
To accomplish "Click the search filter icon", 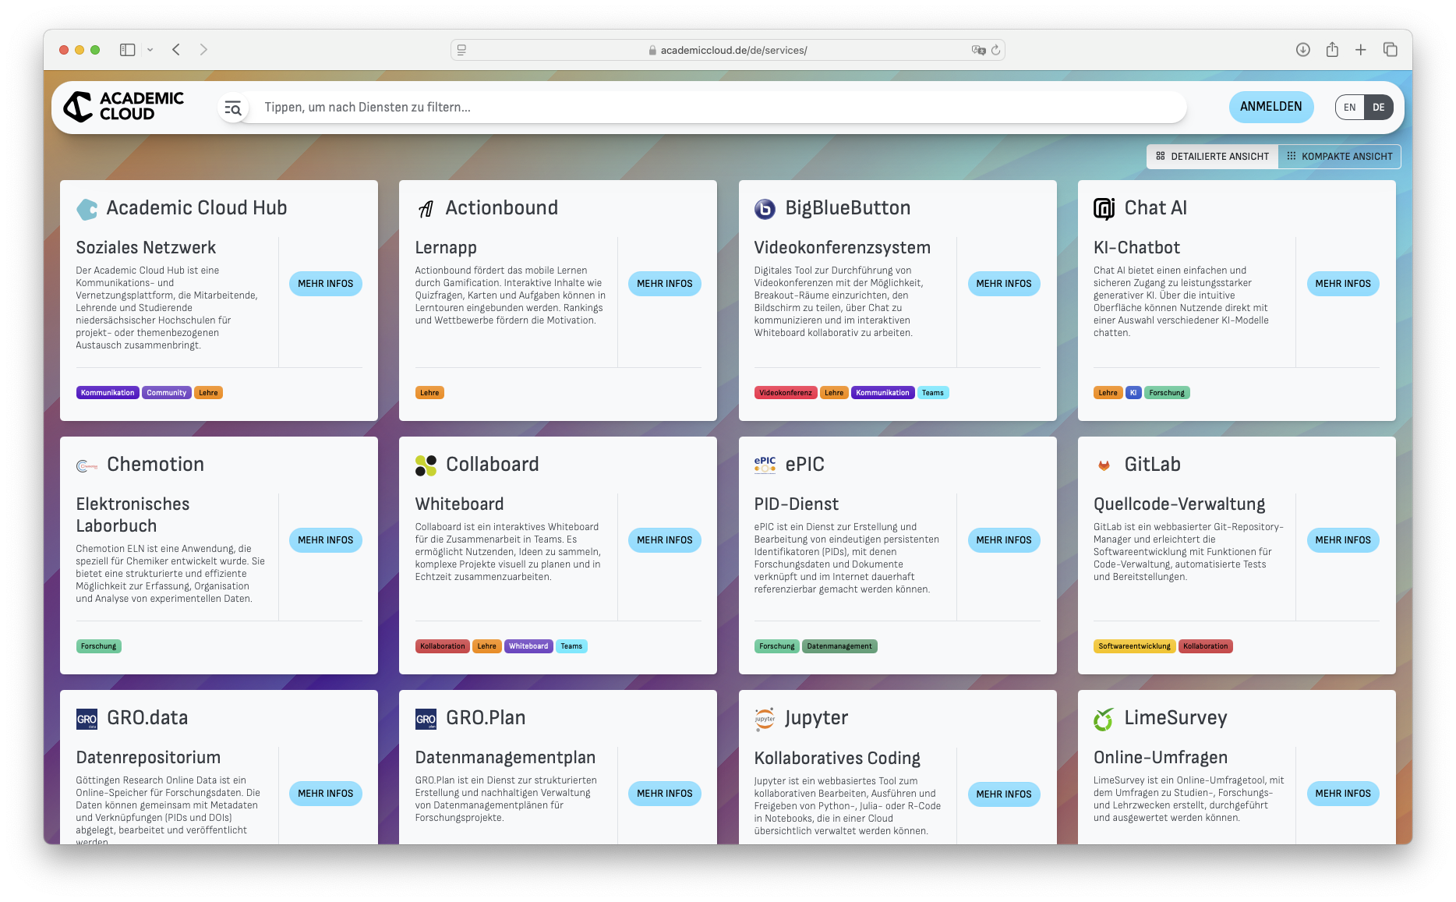I will (232, 108).
